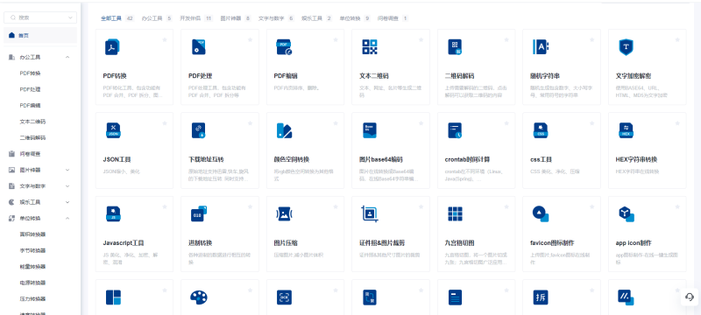
Task: Toggle favorite star on JSON工具 card
Action: click(x=164, y=123)
